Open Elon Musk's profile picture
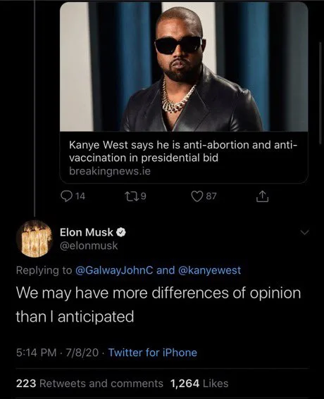 click(x=35, y=239)
